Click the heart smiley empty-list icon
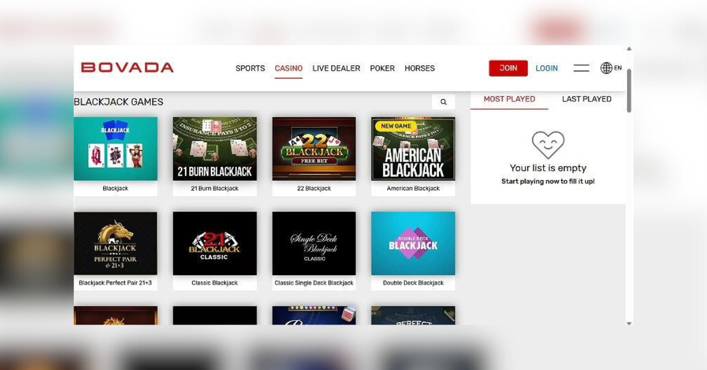This screenshot has height=370, width=707. tap(548, 145)
